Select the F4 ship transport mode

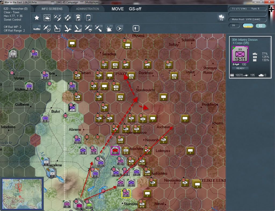(37, 28)
